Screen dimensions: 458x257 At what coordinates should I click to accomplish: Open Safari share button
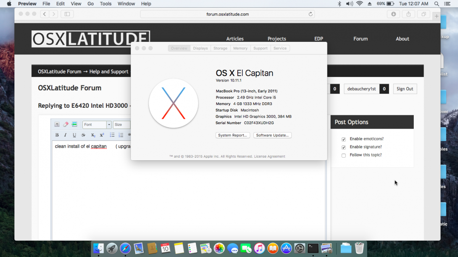tap(408, 14)
